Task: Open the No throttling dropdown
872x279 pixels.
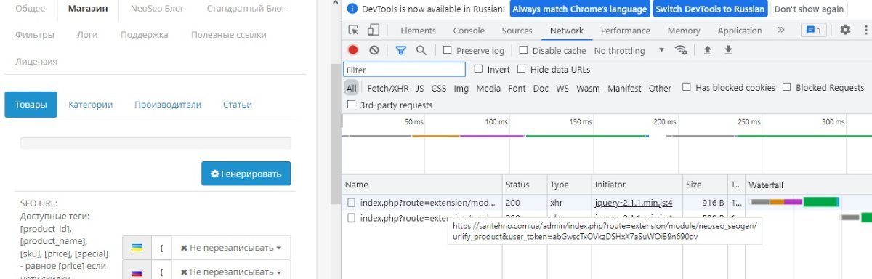Action: (x=629, y=51)
